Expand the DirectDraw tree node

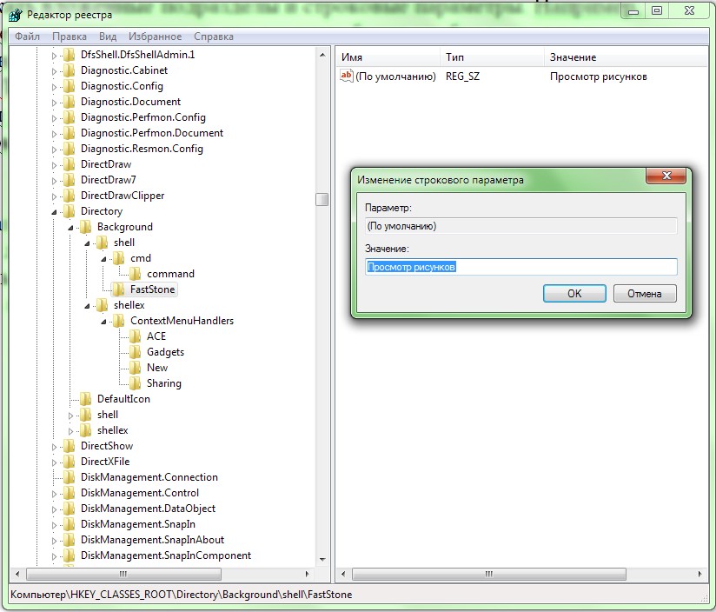point(55,164)
